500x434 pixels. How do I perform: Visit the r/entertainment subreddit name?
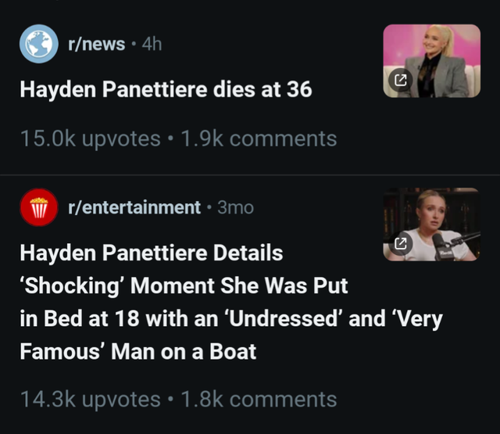[x=134, y=207]
